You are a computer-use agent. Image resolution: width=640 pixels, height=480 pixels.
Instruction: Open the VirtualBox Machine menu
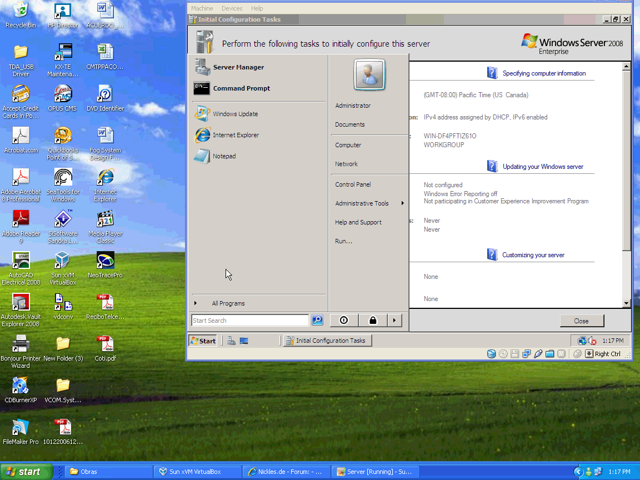202,8
